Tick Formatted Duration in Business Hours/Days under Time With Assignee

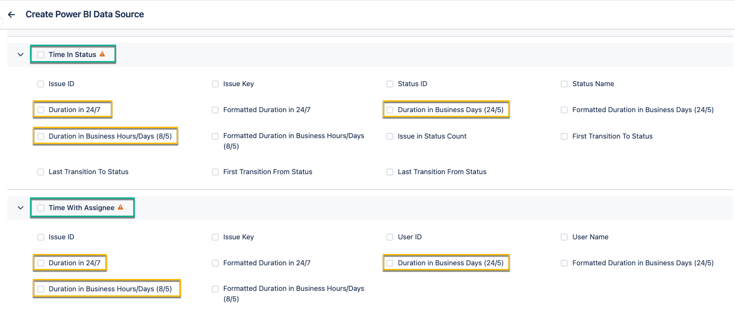(x=215, y=289)
